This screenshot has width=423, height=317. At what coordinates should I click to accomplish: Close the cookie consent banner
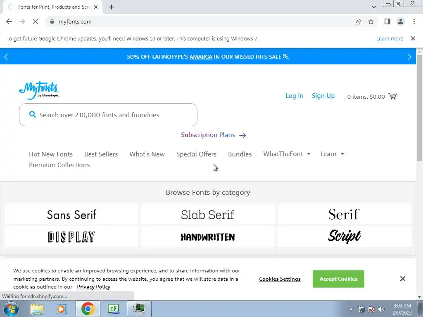click(x=402, y=279)
